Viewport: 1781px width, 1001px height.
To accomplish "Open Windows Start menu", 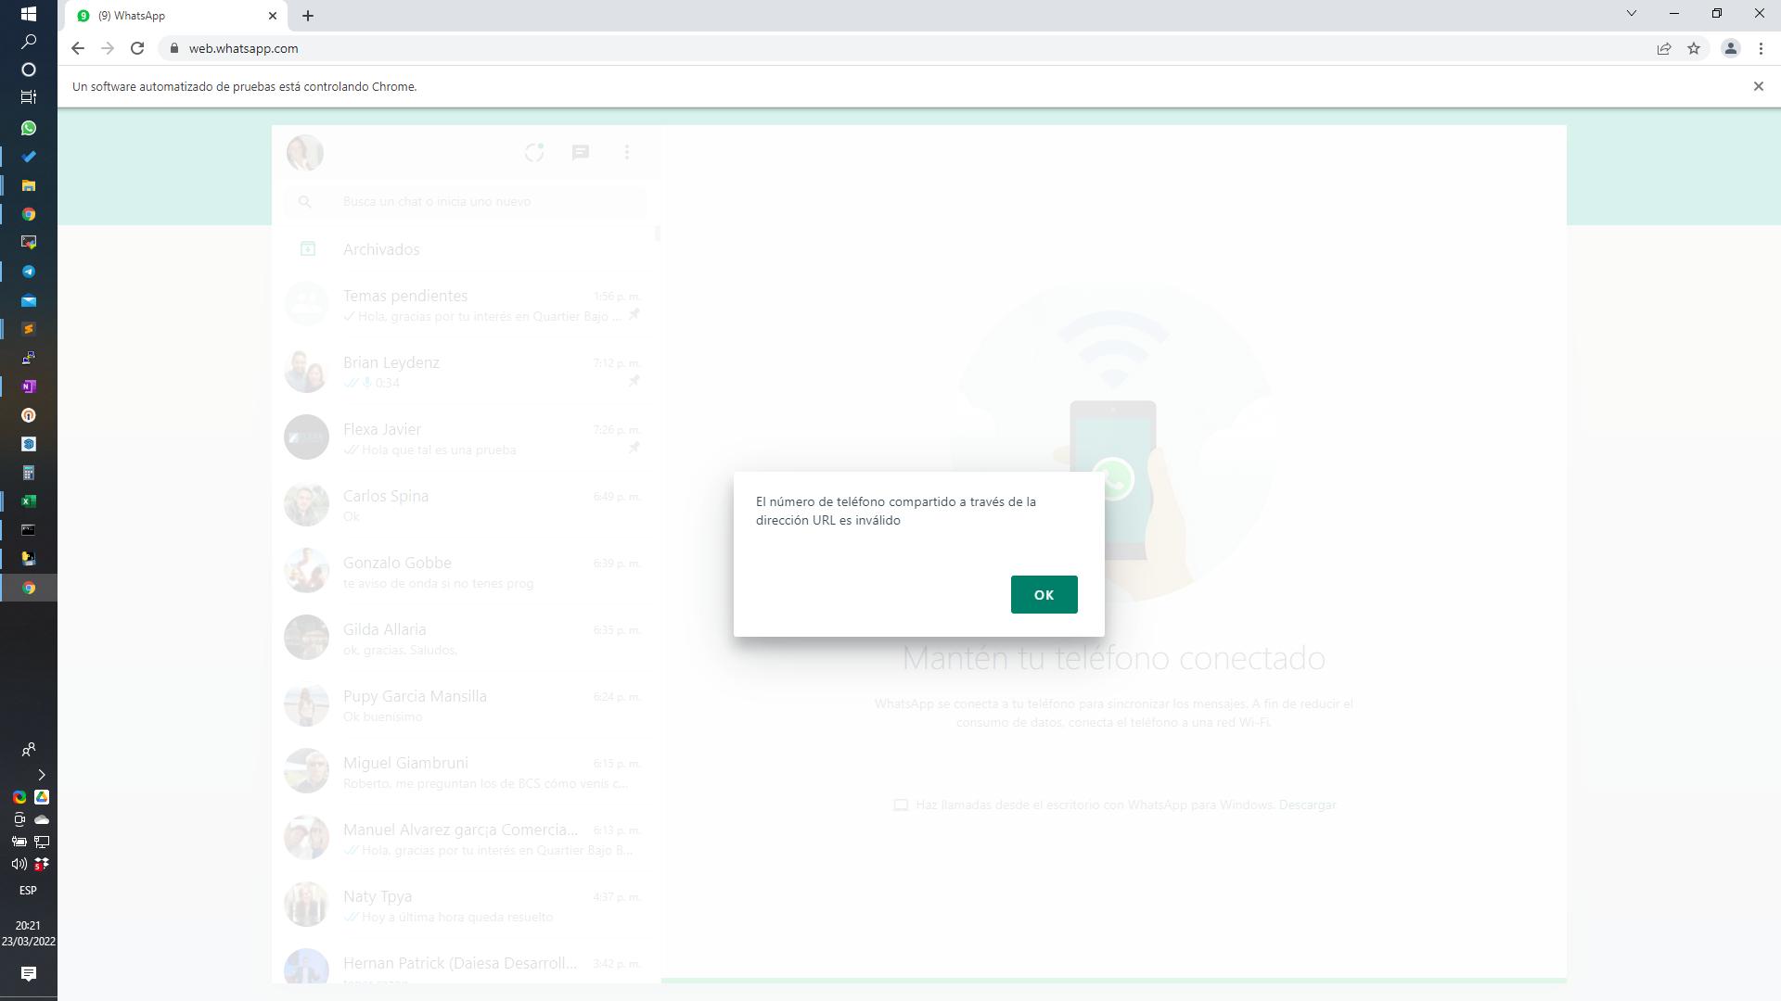I will [29, 14].
